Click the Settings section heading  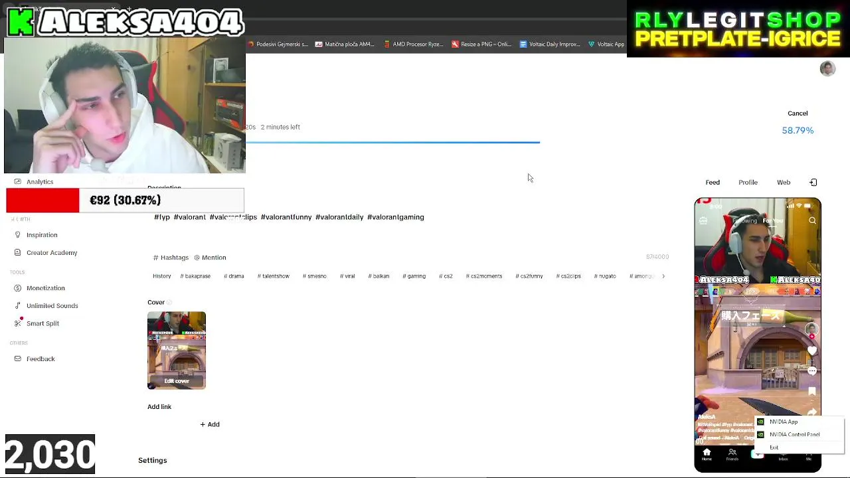click(x=153, y=460)
